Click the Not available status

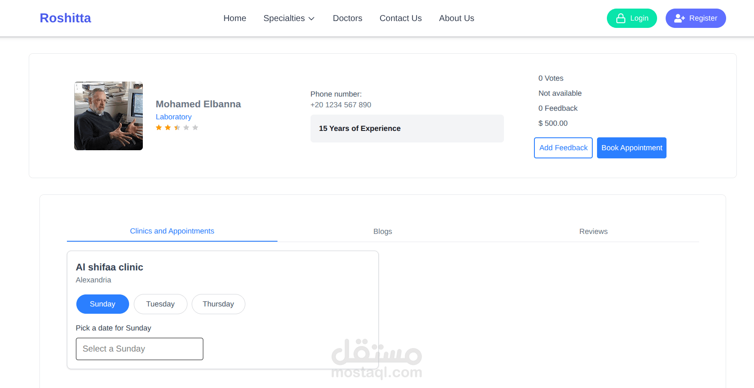560,93
